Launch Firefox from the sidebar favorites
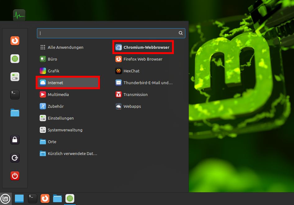 (x=15, y=41)
